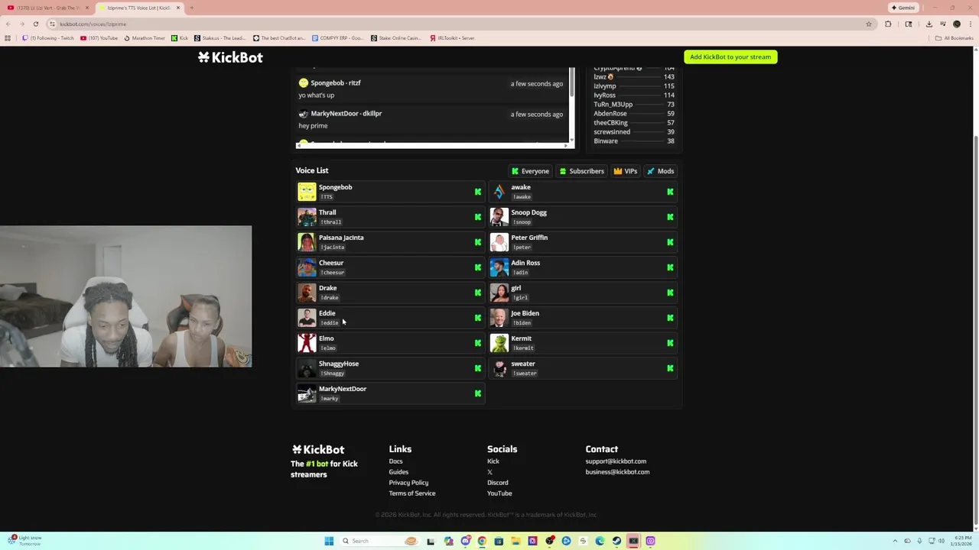
Task: Click the Drake voice avatar
Action: (307, 293)
